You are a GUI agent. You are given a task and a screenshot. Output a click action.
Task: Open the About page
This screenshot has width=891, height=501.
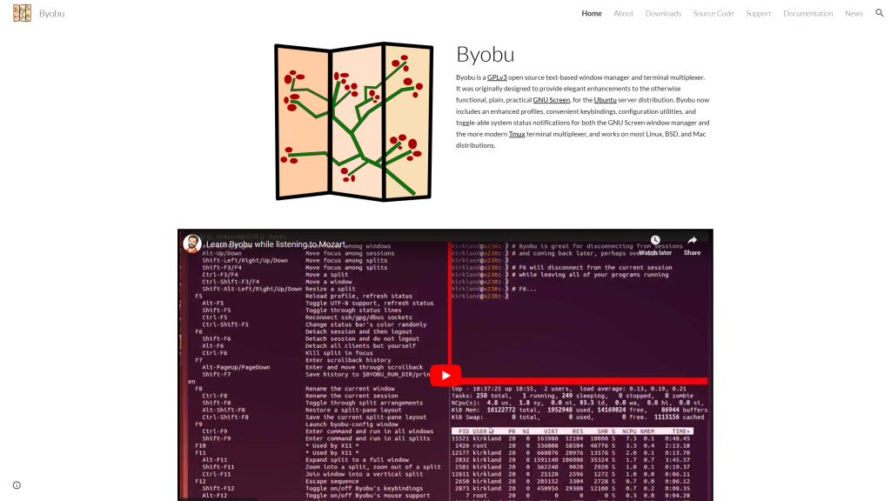click(x=623, y=13)
